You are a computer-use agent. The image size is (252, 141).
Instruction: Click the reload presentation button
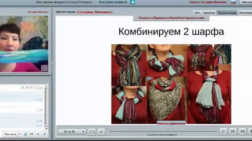[x=223, y=132]
